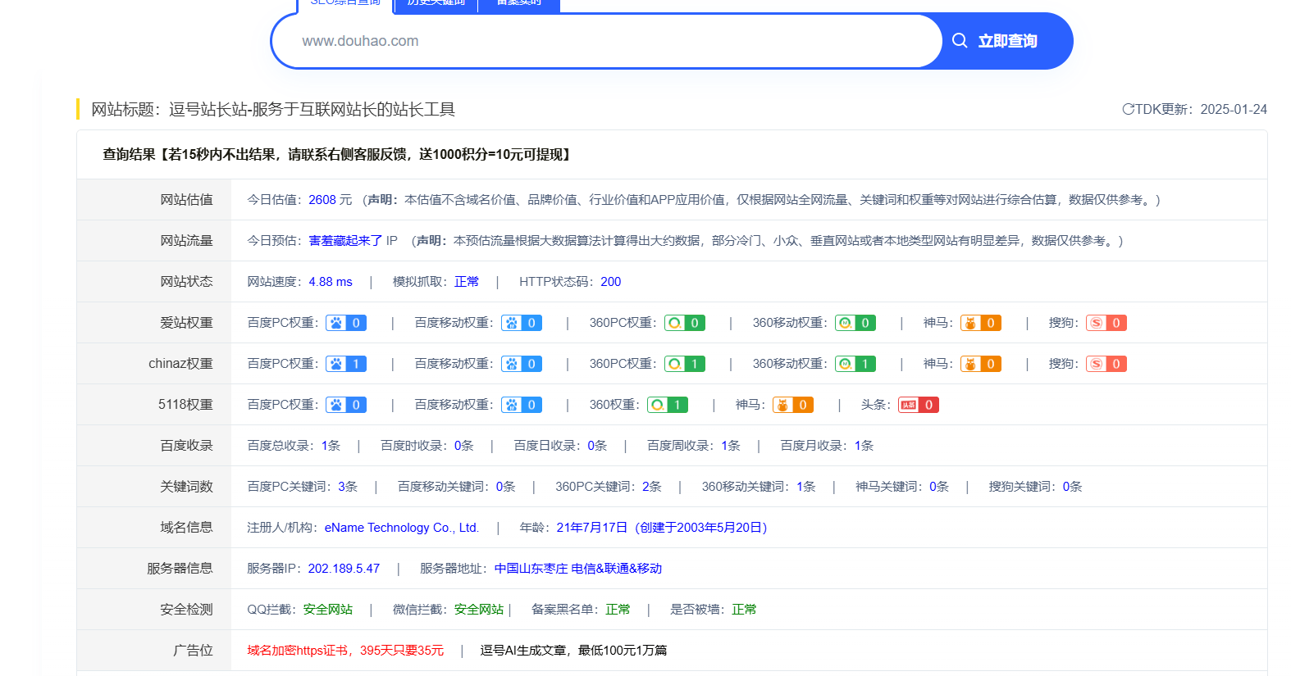Click chinaz权重 神马 badge
The image size is (1291, 676).
pyautogui.click(x=981, y=364)
